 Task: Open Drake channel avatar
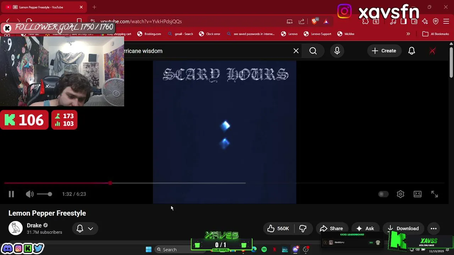16,228
